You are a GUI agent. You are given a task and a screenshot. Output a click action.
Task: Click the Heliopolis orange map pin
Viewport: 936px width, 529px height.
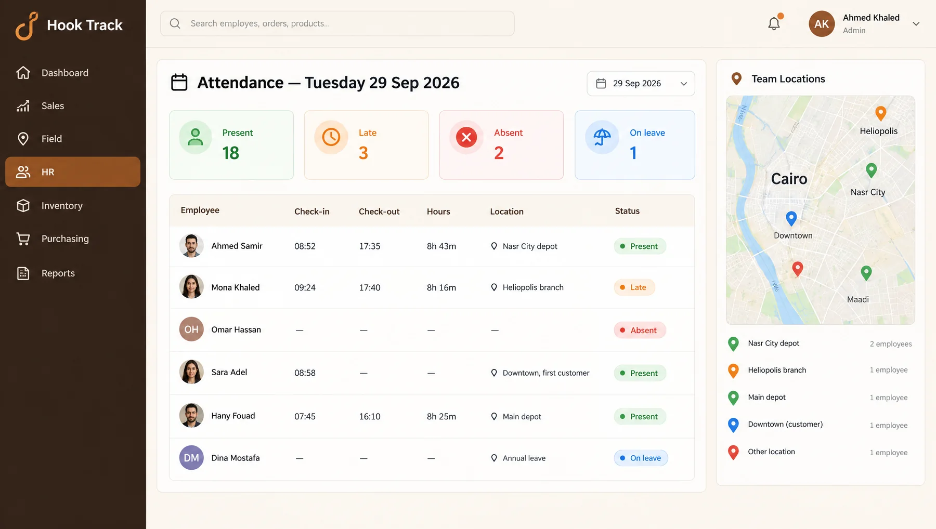pyautogui.click(x=880, y=113)
